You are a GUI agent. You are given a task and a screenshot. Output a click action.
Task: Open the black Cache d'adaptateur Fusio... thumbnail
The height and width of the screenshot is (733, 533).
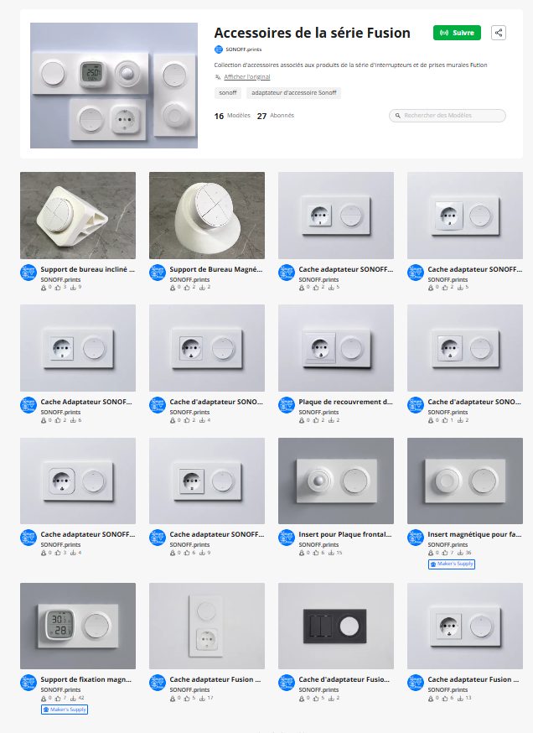coord(336,626)
